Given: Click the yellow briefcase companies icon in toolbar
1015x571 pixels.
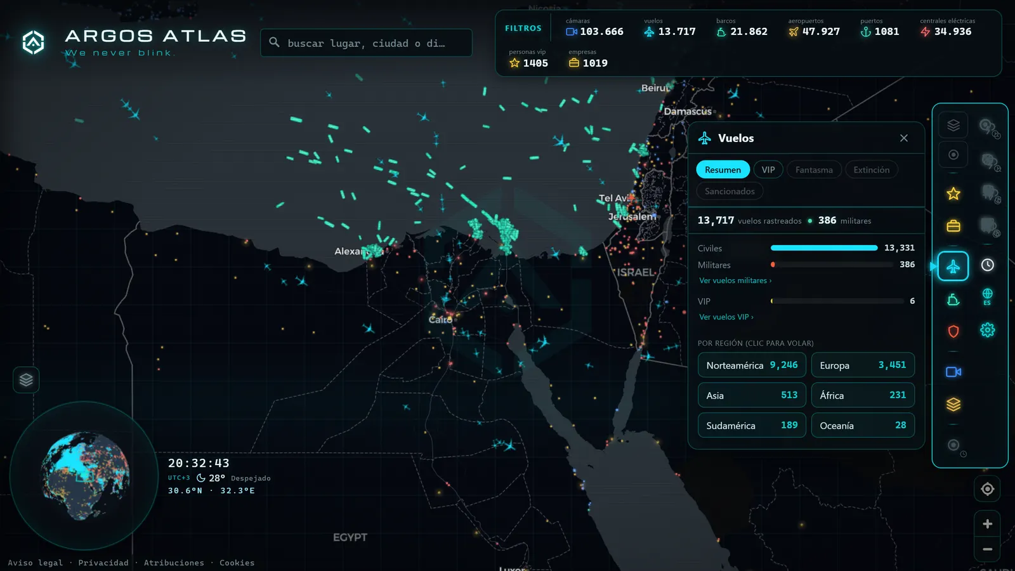Looking at the screenshot, I should coord(953,226).
